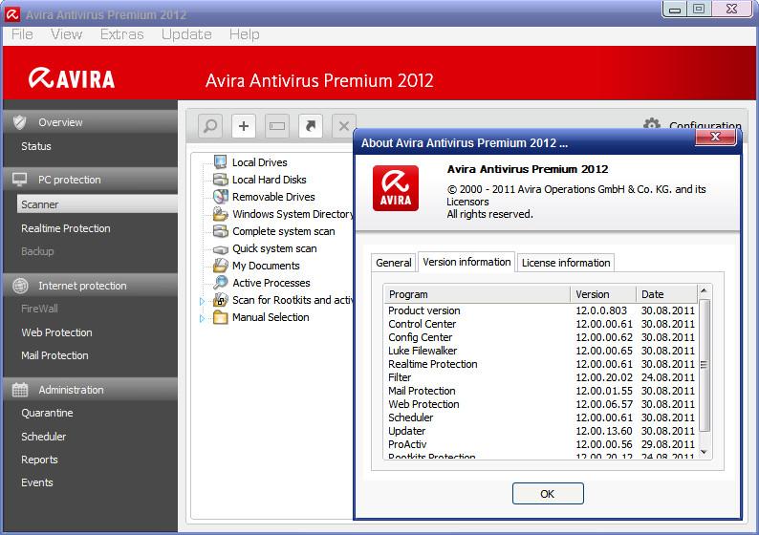Screen dimensions: 759x535
Task: Select the Control Center row
Action: coord(541,324)
